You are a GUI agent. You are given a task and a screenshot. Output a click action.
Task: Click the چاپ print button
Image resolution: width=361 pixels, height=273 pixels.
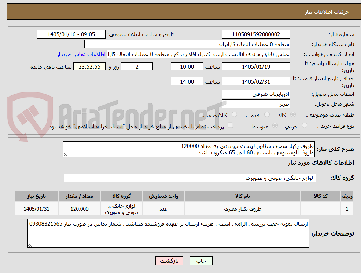coord(201,261)
